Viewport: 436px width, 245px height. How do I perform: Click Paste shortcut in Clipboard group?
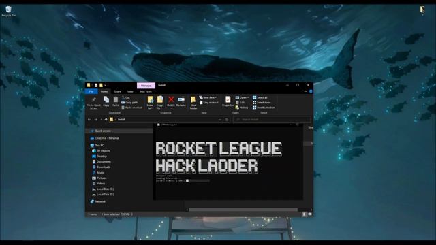[131, 108]
